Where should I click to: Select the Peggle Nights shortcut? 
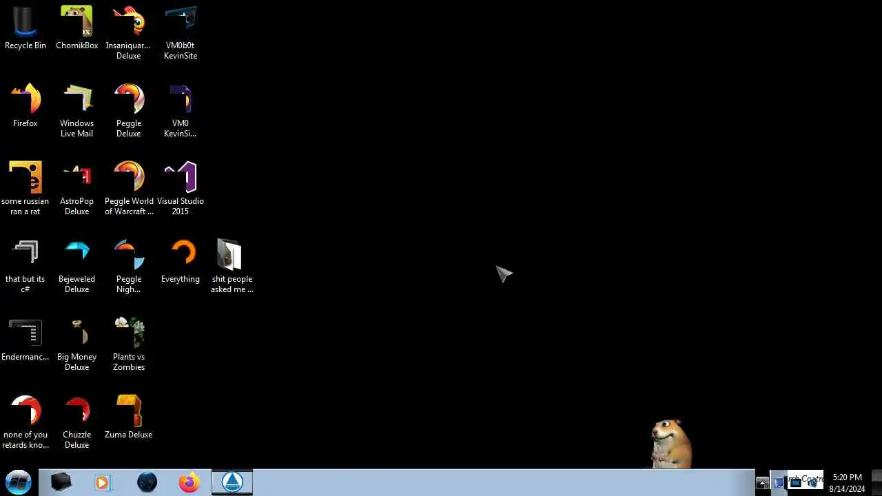tap(128, 267)
